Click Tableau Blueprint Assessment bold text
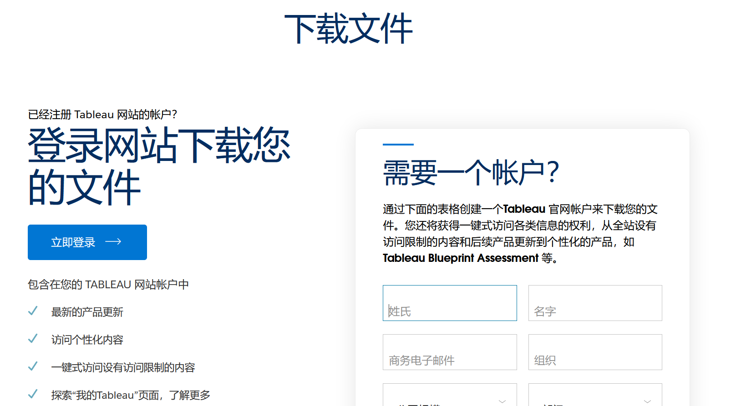This screenshot has width=736, height=406. pos(461,258)
